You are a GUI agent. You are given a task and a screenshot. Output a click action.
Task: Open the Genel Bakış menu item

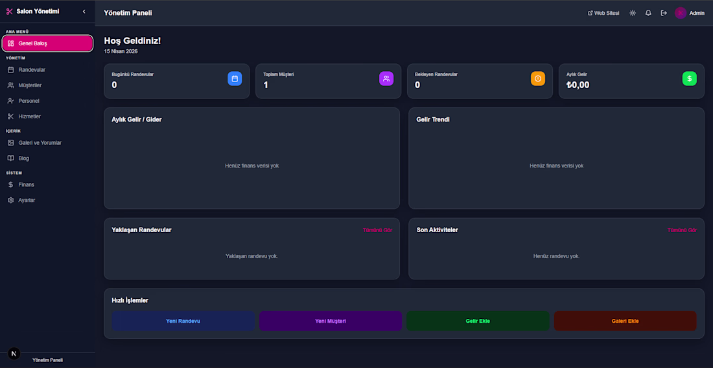coord(48,43)
